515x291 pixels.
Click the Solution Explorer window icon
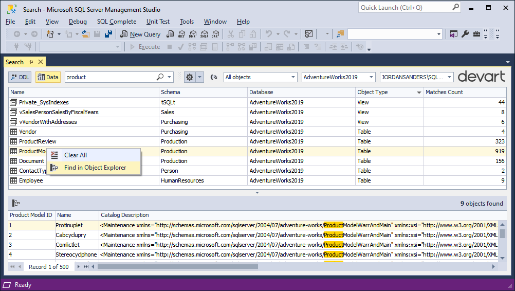click(x=454, y=34)
